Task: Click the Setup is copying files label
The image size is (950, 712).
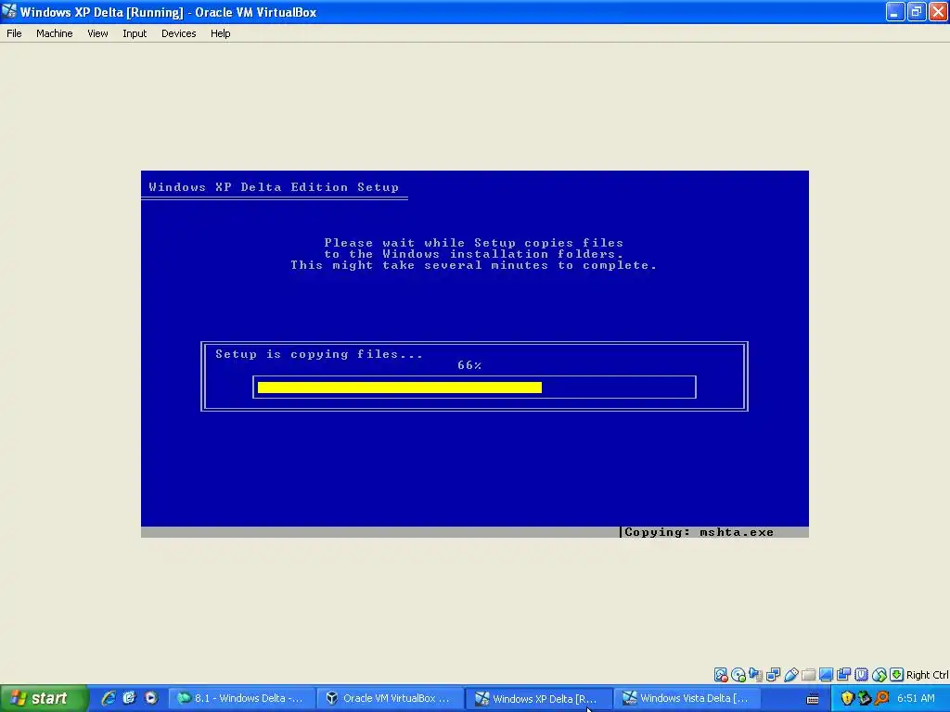Action: tap(319, 354)
